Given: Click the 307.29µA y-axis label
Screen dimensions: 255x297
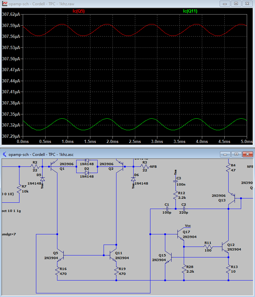Looking at the screenshot, I should (x=11, y=136).
